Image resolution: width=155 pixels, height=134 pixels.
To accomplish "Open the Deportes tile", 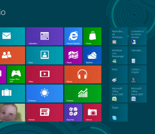I will 73,113.
